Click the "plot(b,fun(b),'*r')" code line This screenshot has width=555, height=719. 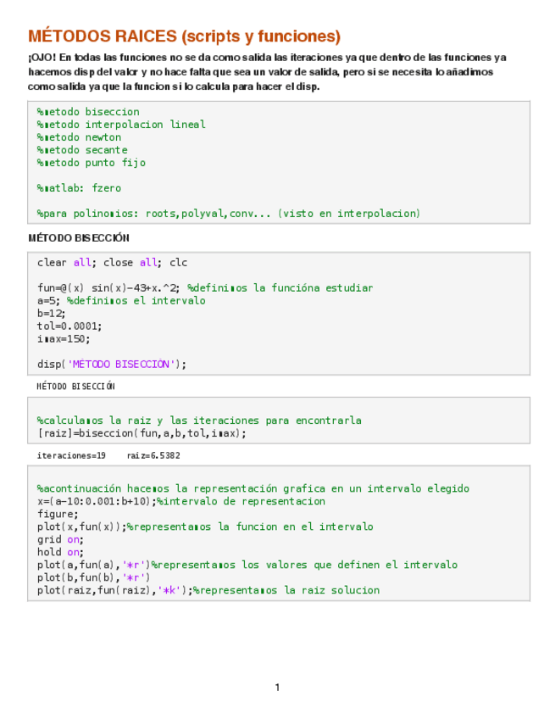pyautogui.click(x=94, y=577)
